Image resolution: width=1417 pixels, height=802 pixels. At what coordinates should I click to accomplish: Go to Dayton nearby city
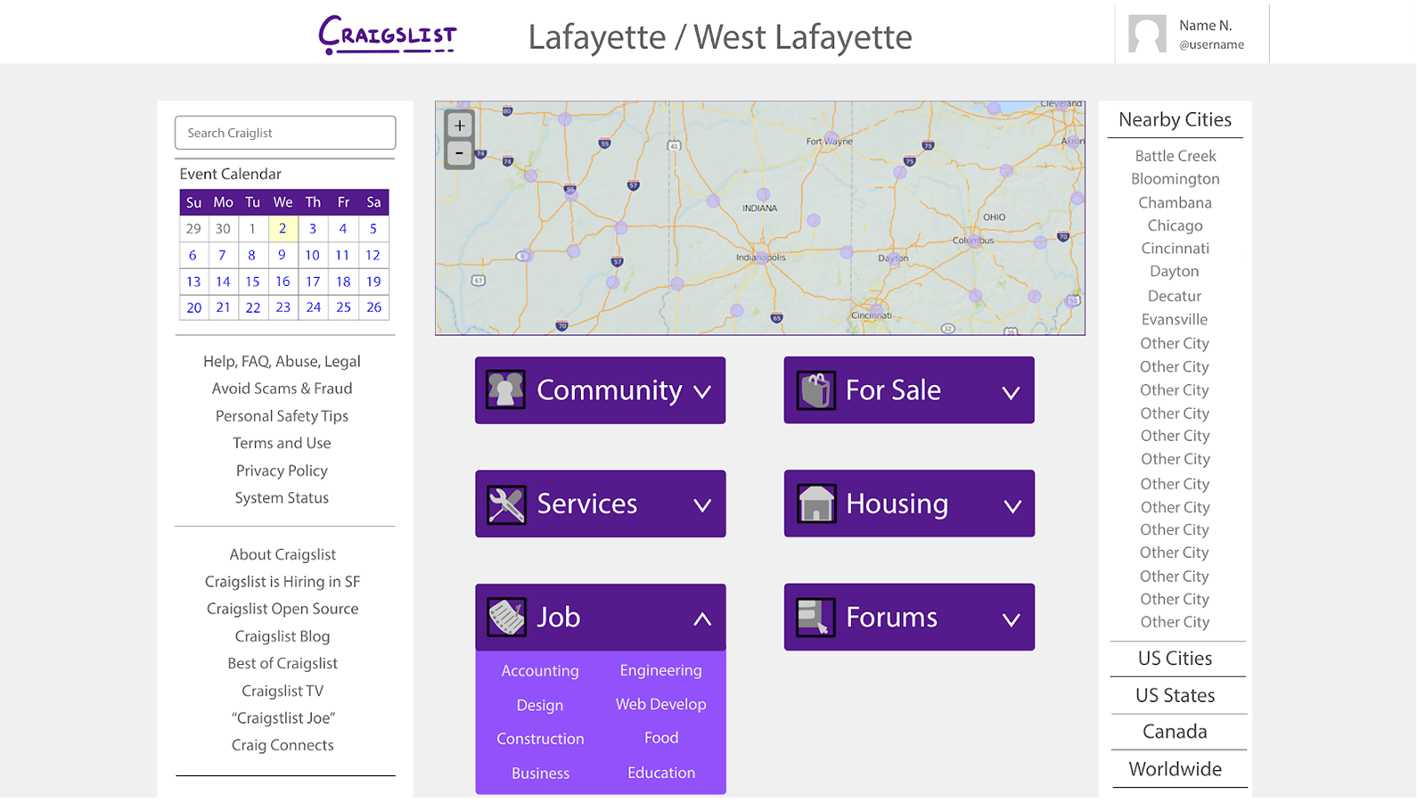click(x=1175, y=272)
